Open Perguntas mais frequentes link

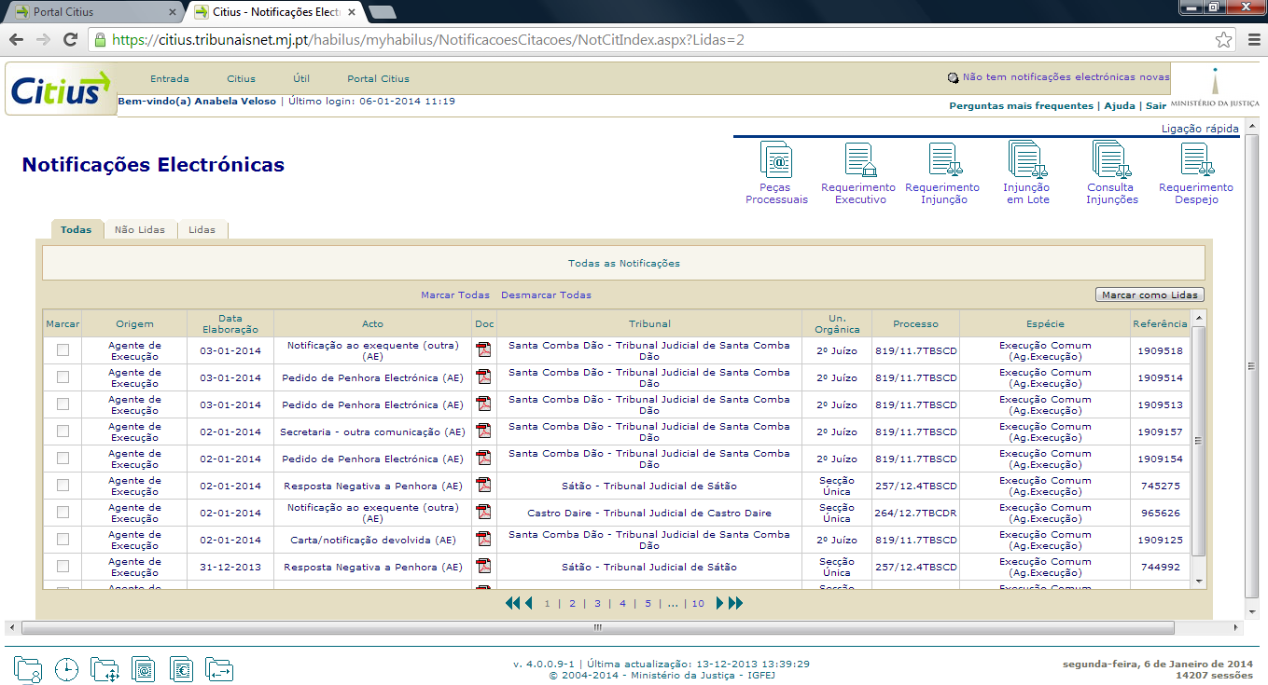pyautogui.click(x=1021, y=106)
